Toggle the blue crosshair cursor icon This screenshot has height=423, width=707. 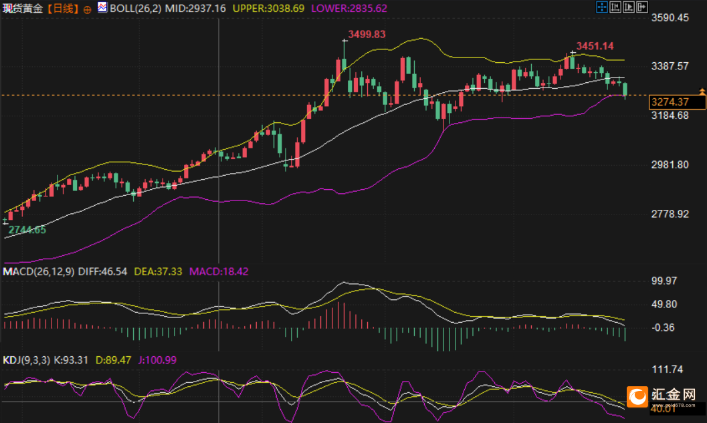(x=601, y=7)
